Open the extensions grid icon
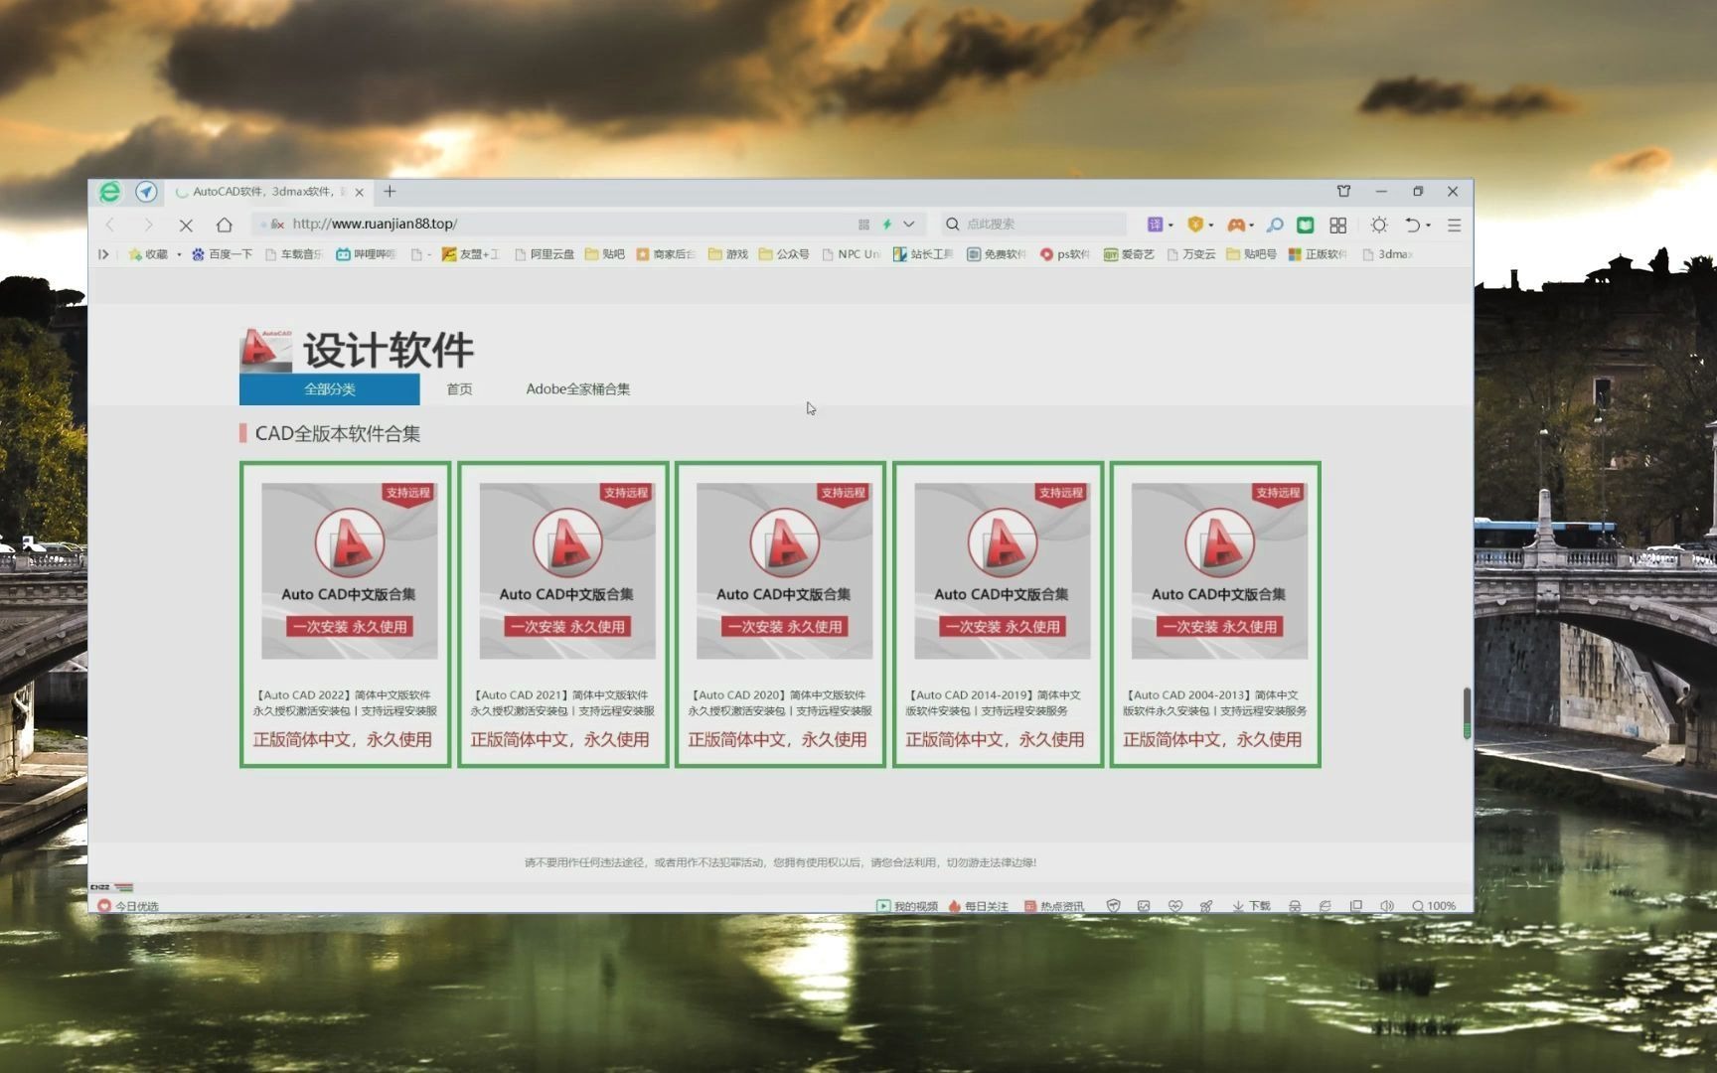 [1338, 226]
